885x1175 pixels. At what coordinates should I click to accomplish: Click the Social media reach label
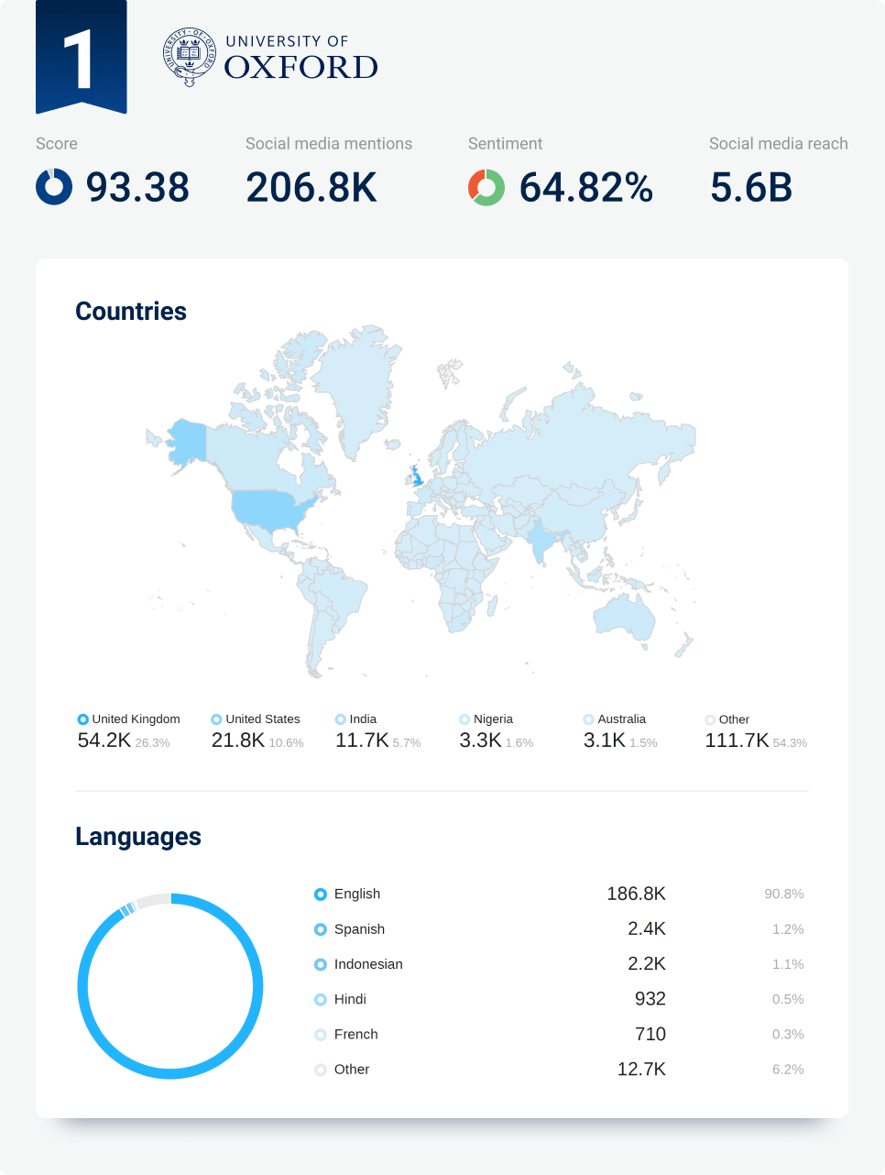click(779, 144)
